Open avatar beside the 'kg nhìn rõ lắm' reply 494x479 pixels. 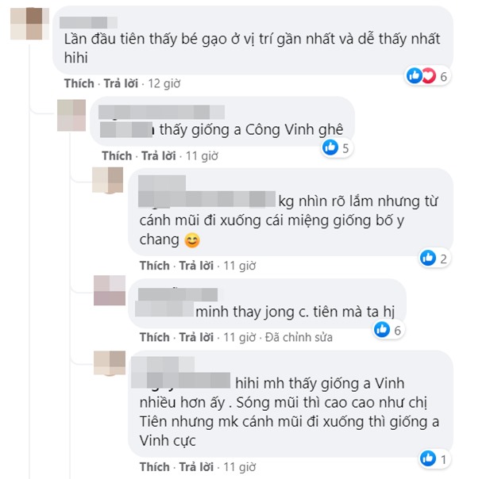click(107, 180)
